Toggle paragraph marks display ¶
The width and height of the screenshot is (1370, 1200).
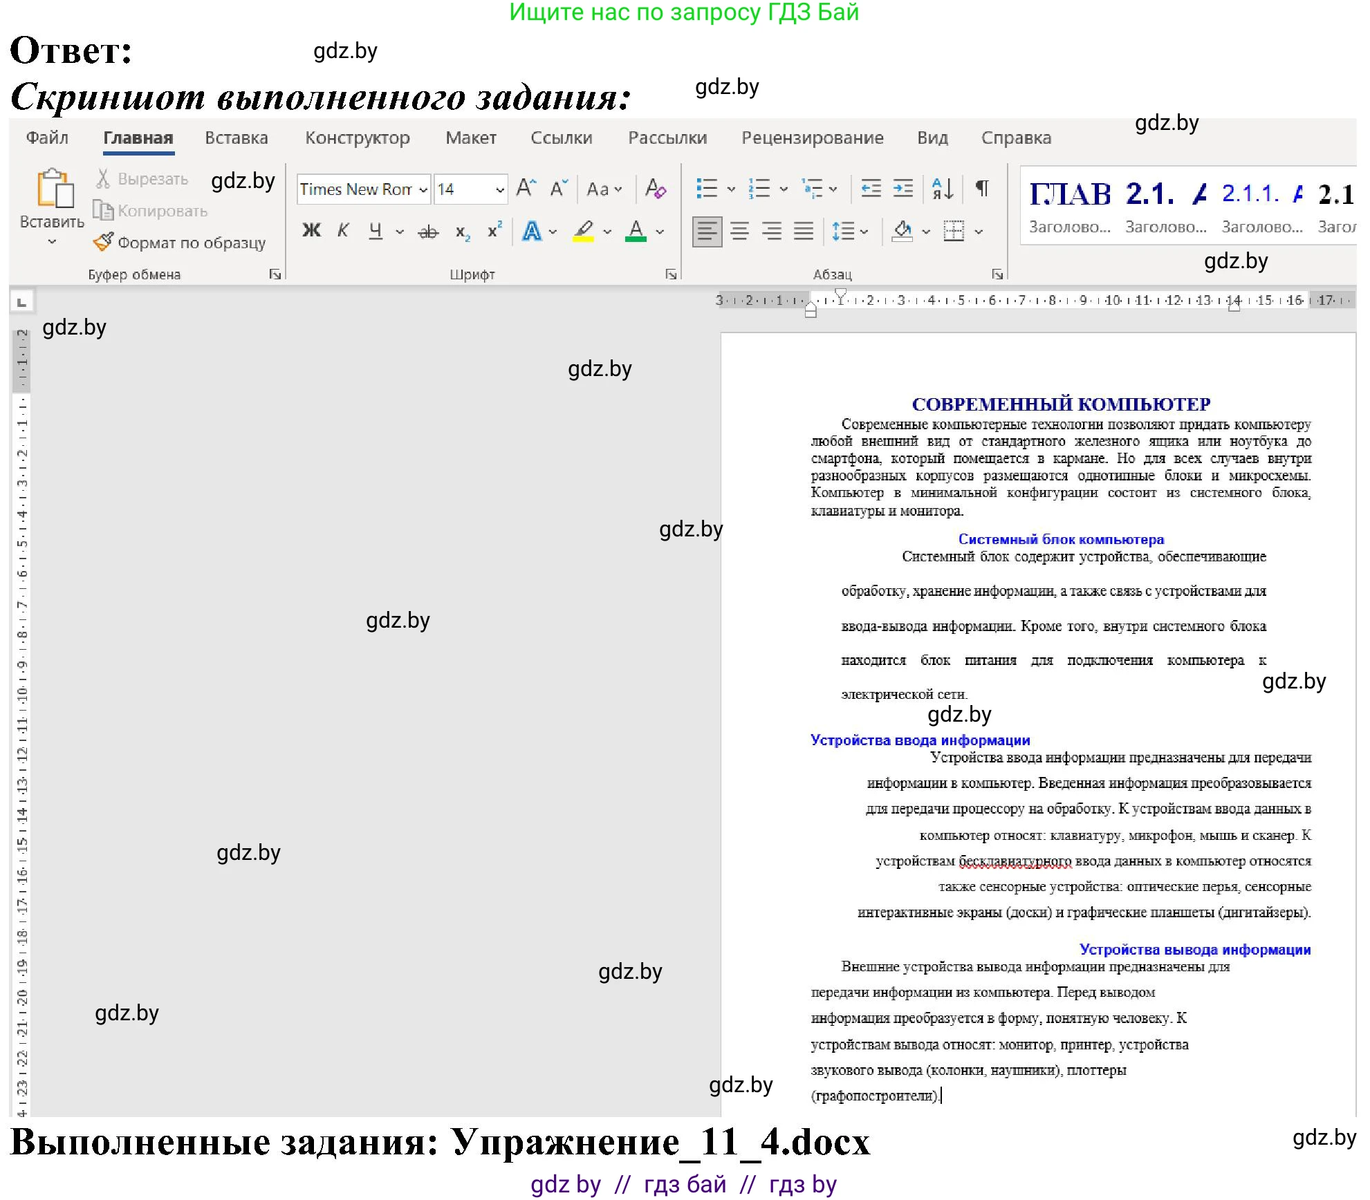tap(982, 188)
